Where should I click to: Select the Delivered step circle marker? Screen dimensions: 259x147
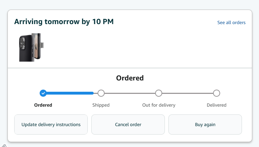216,93
